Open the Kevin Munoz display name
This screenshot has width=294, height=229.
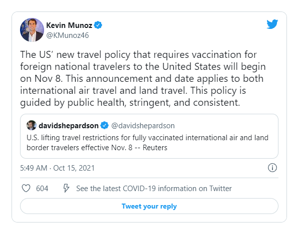point(69,25)
